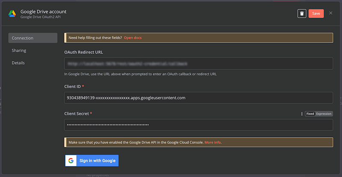
Task: Click into the Client Secret field
Action: 198,125
